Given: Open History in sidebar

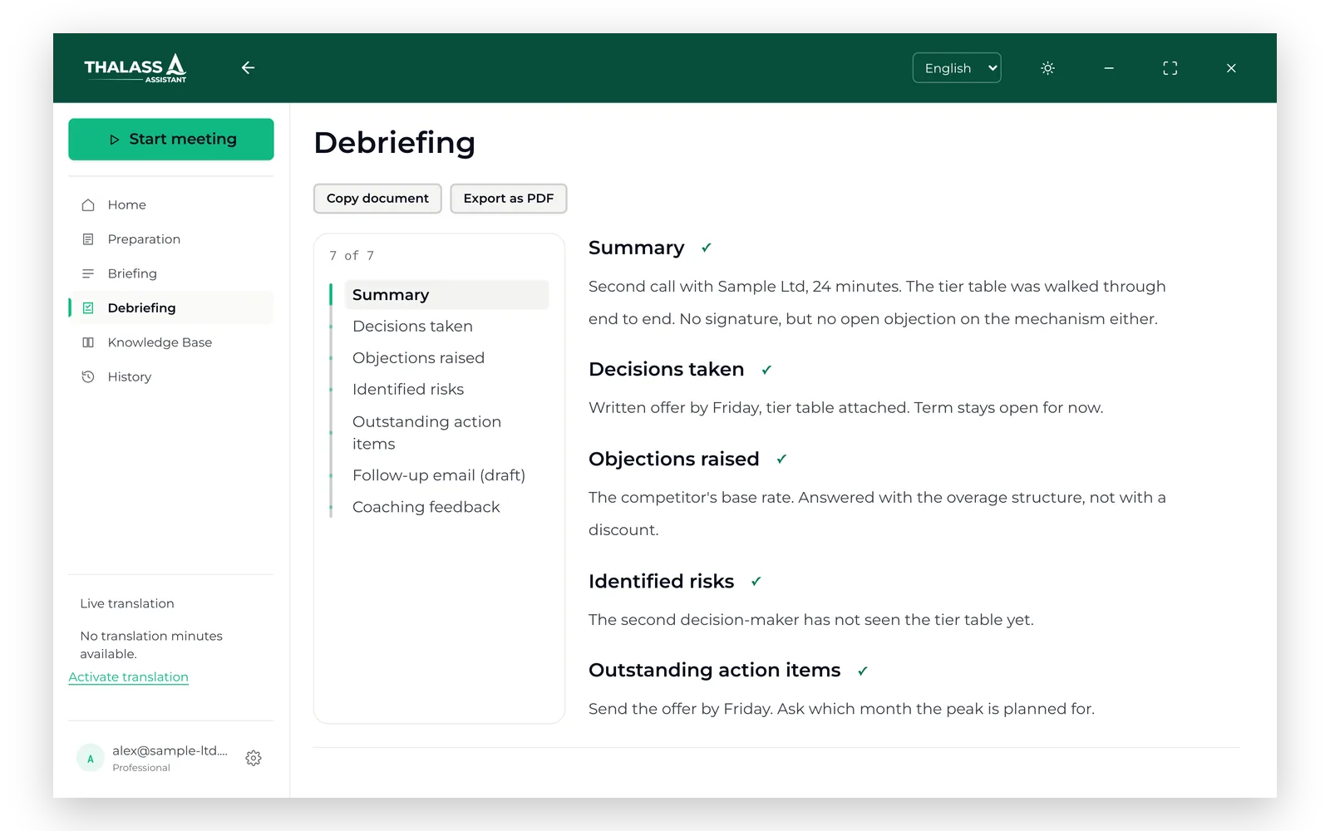Looking at the screenshot, I should coord(171,376).
